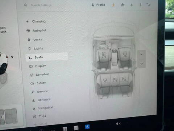
Task: Toggle the rear-center seat heater
Action: click(115, 80)
